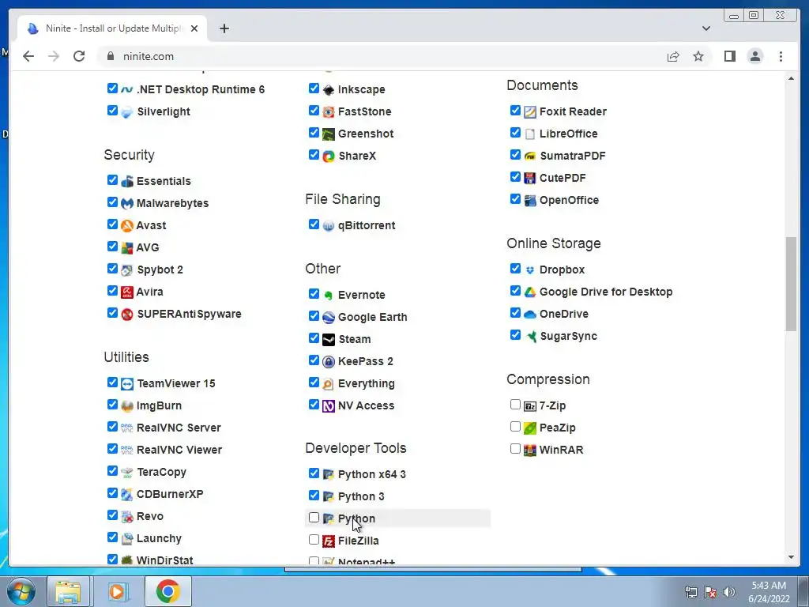This screenshot has width=809, height=607.
Task: Click the scrollbar up arrow
Action: (x=791, y=78)
